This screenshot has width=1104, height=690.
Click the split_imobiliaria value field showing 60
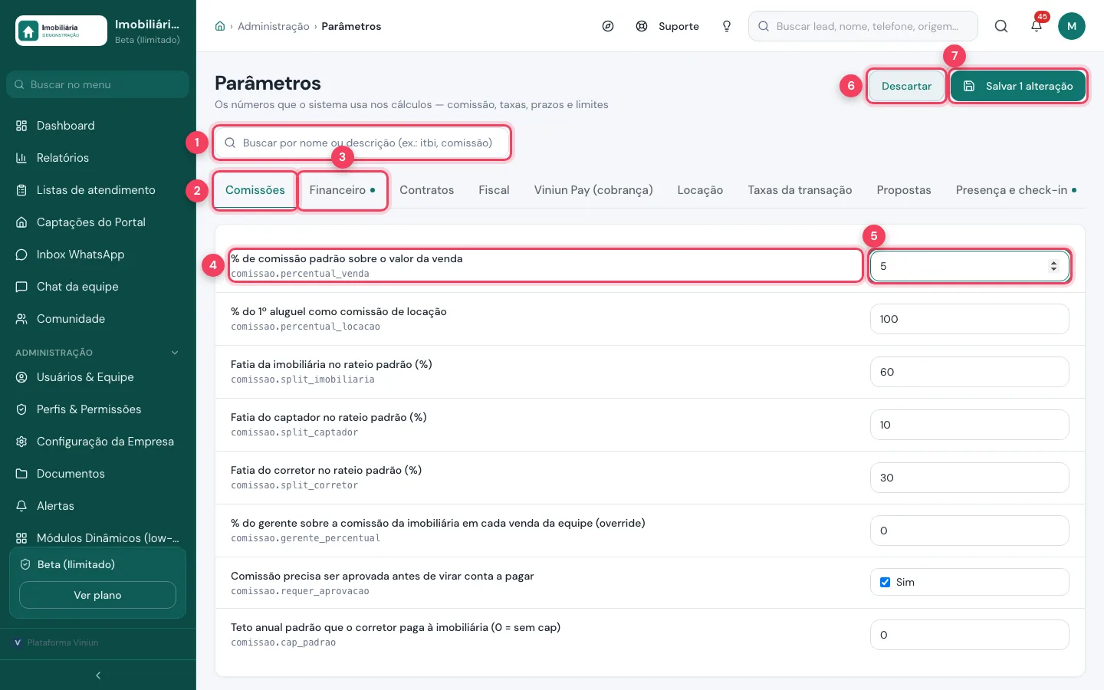(x=969, y=372)
